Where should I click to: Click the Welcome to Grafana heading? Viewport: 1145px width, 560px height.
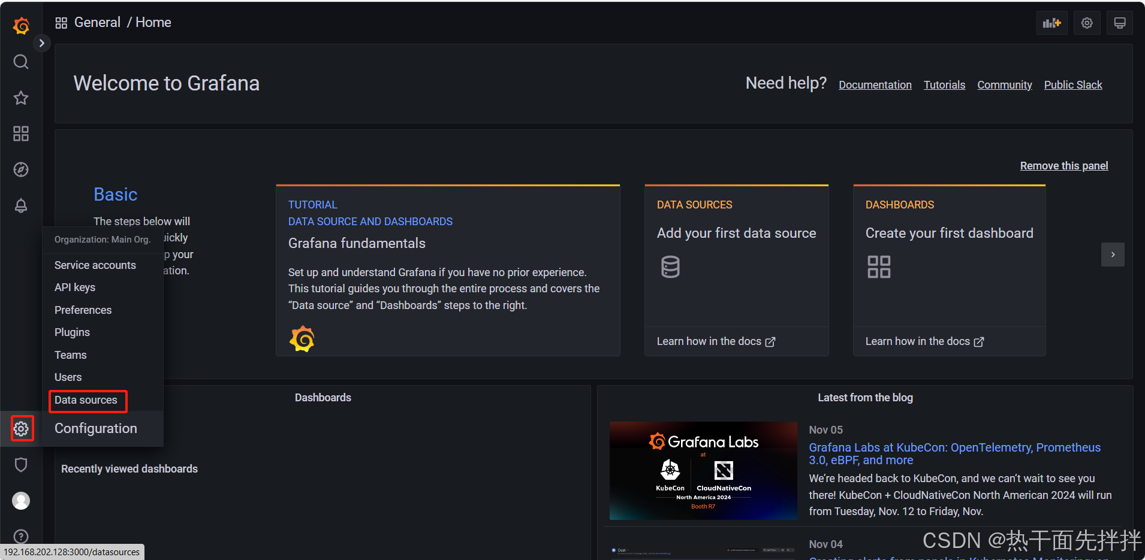[x=167, y=83]
